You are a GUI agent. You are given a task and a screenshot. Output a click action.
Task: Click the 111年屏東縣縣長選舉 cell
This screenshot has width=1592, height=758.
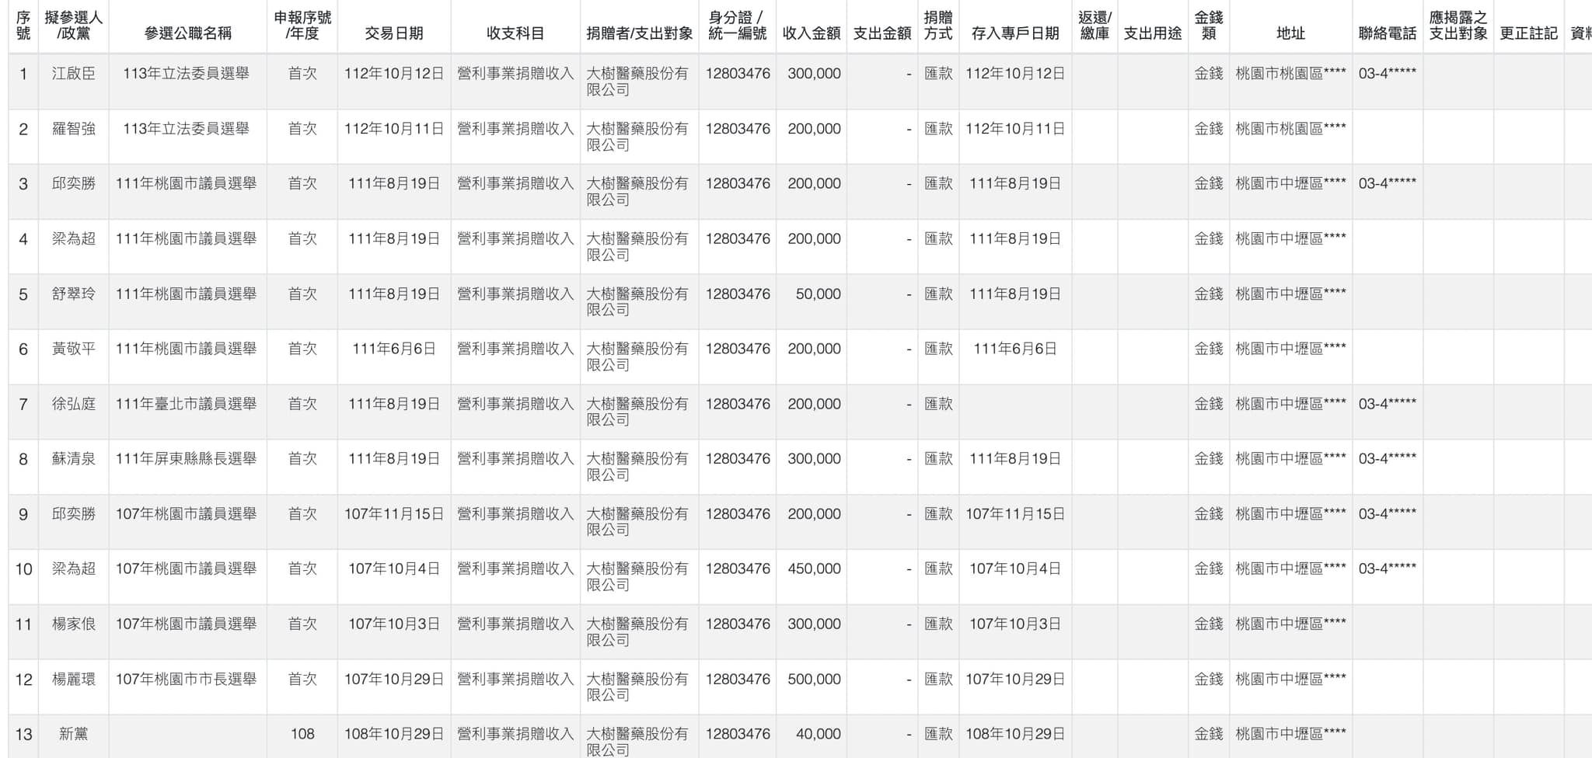click(x=186, y=459)
